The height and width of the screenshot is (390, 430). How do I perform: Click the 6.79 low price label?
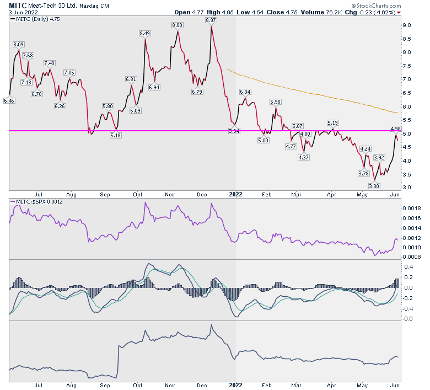[197, 92]
